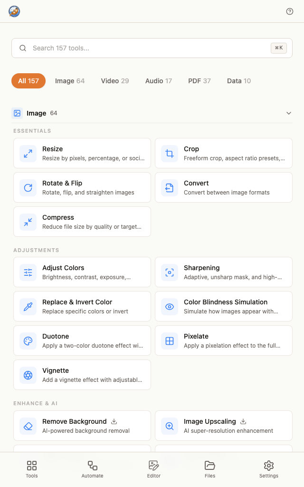Click the Remove Background eraser icon
304x487 pixels.
click(x=28, y=426)
